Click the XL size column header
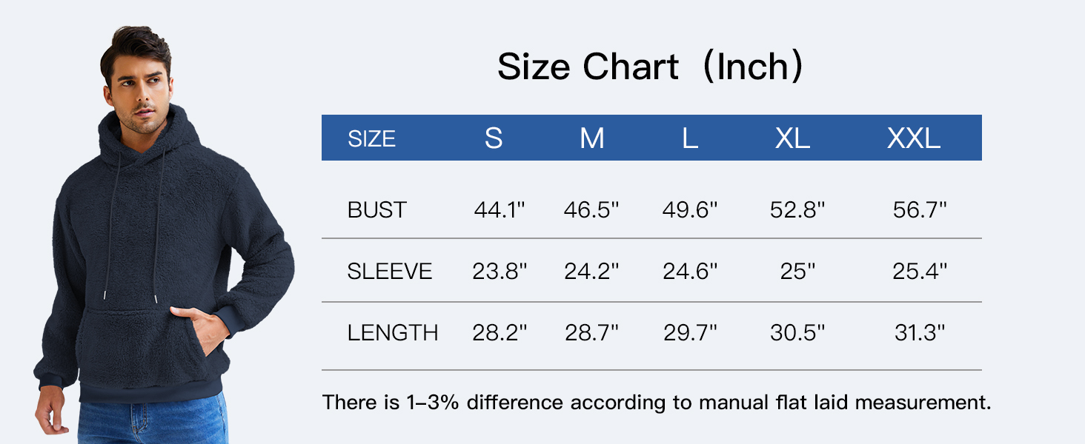The image size is (1085, 444). pos(792,138)
